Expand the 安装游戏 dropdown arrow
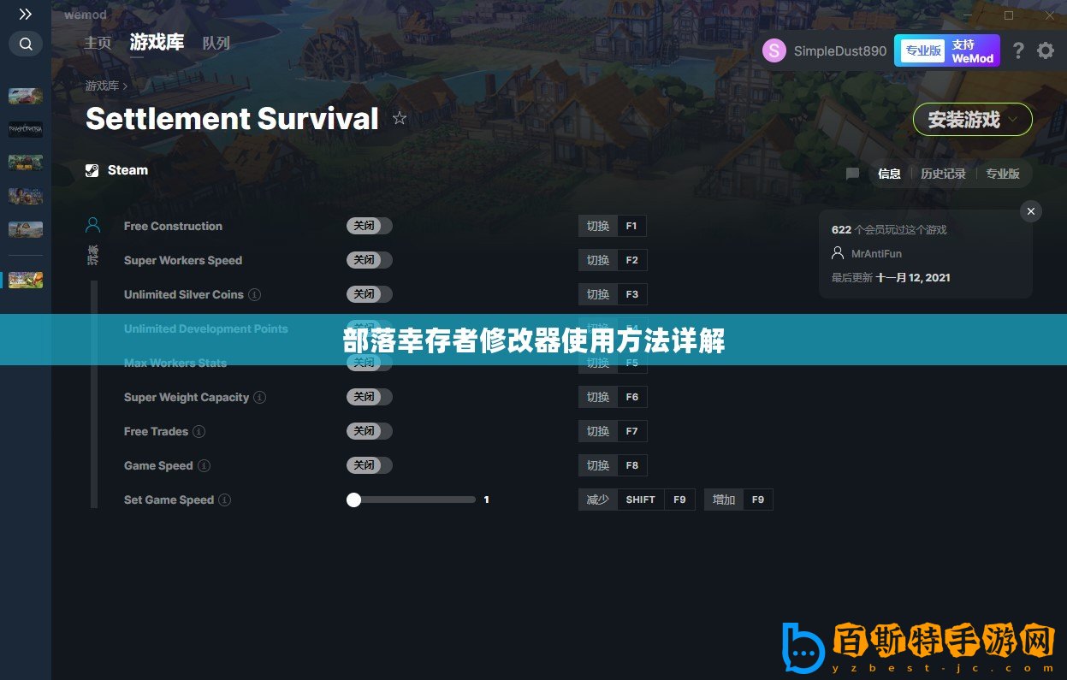The width and height of the screenshot is (1067, 680). pos(1014,120)
